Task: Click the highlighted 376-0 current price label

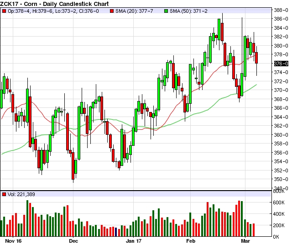Action: 281,64
